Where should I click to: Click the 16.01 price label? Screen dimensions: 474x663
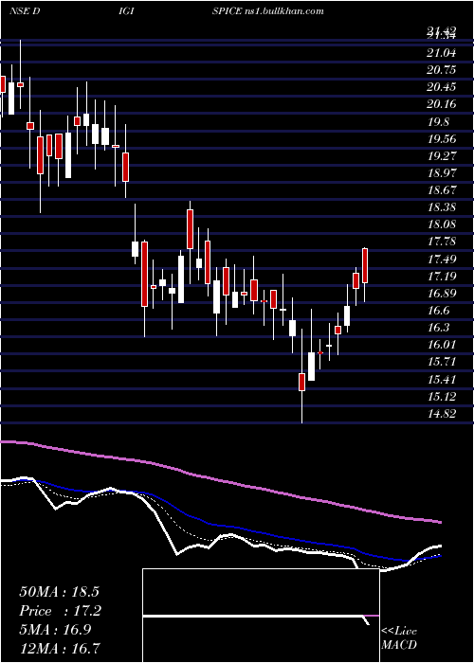tap(442, 344)
